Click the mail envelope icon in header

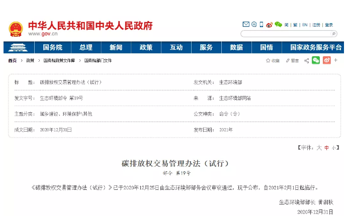click(246, 24)
